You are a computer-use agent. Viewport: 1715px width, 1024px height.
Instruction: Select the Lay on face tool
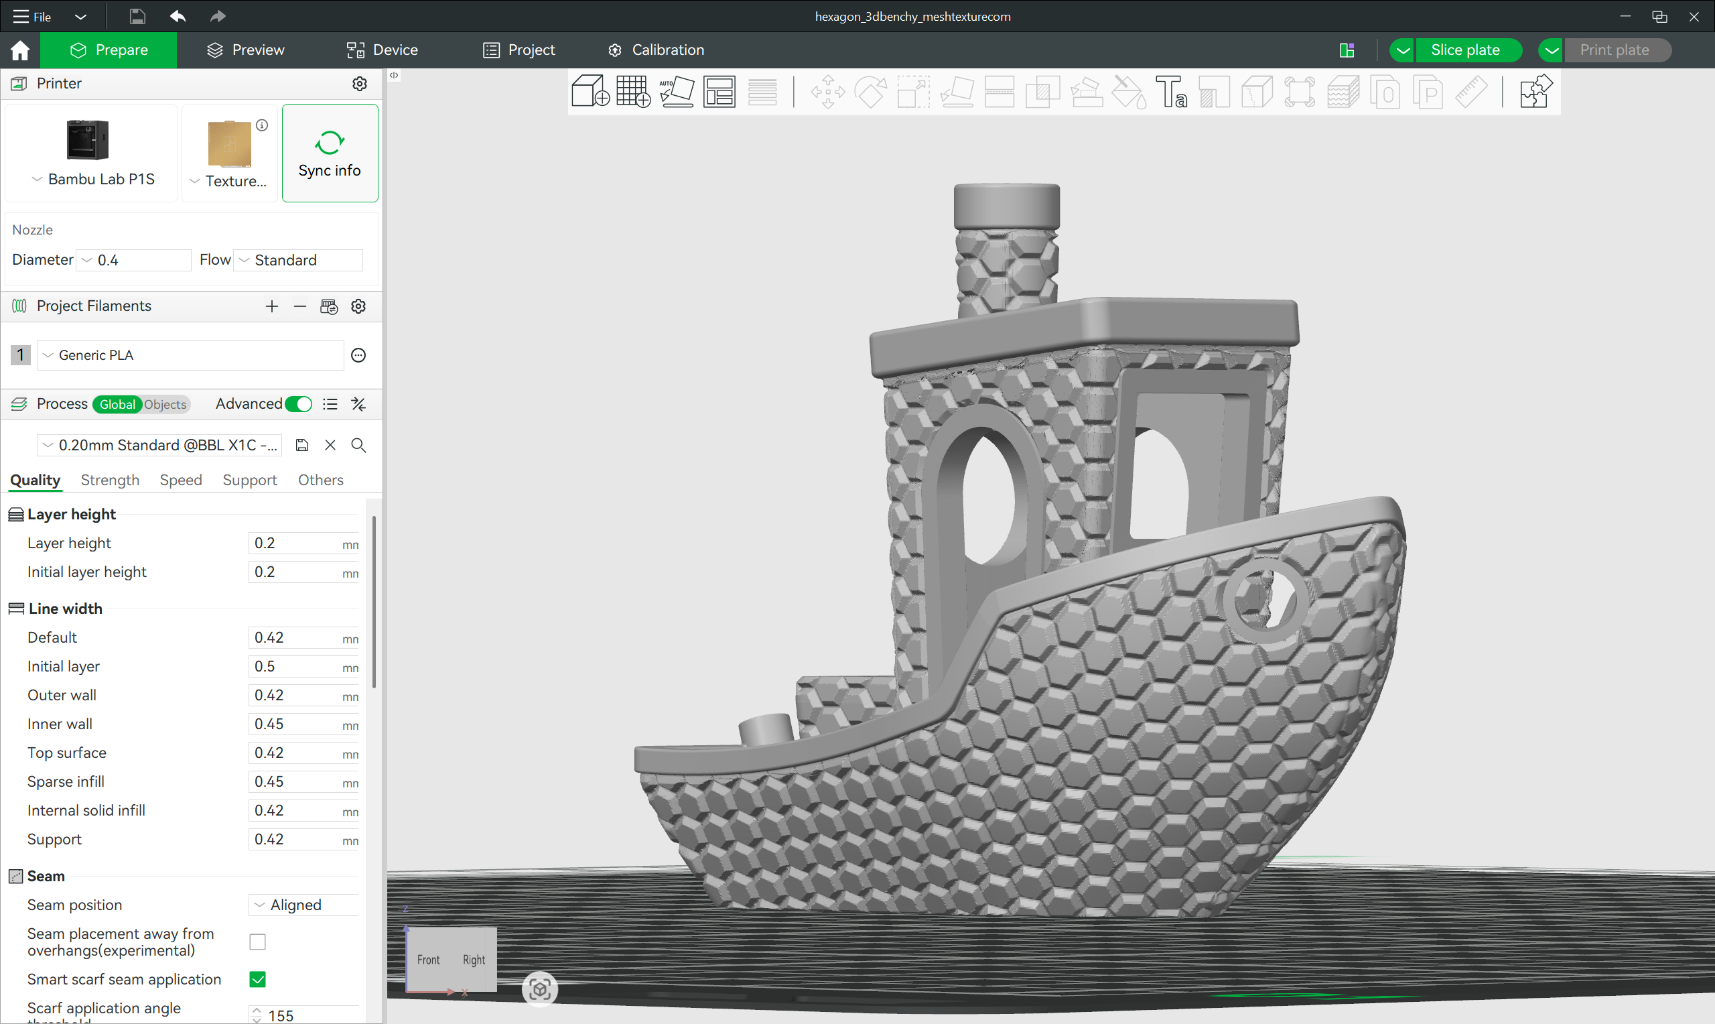957,92
